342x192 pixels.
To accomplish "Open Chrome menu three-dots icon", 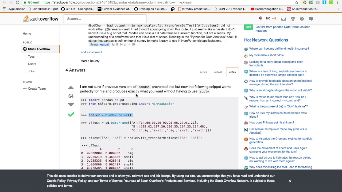I will click(x=338, y=2).
